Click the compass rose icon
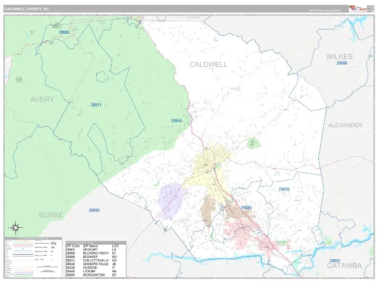 pos(16,228)
